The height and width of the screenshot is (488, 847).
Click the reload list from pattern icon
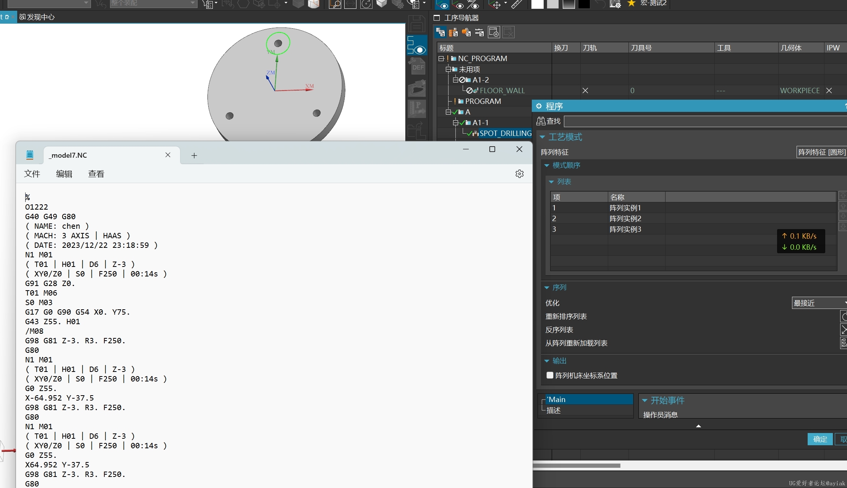844,343
